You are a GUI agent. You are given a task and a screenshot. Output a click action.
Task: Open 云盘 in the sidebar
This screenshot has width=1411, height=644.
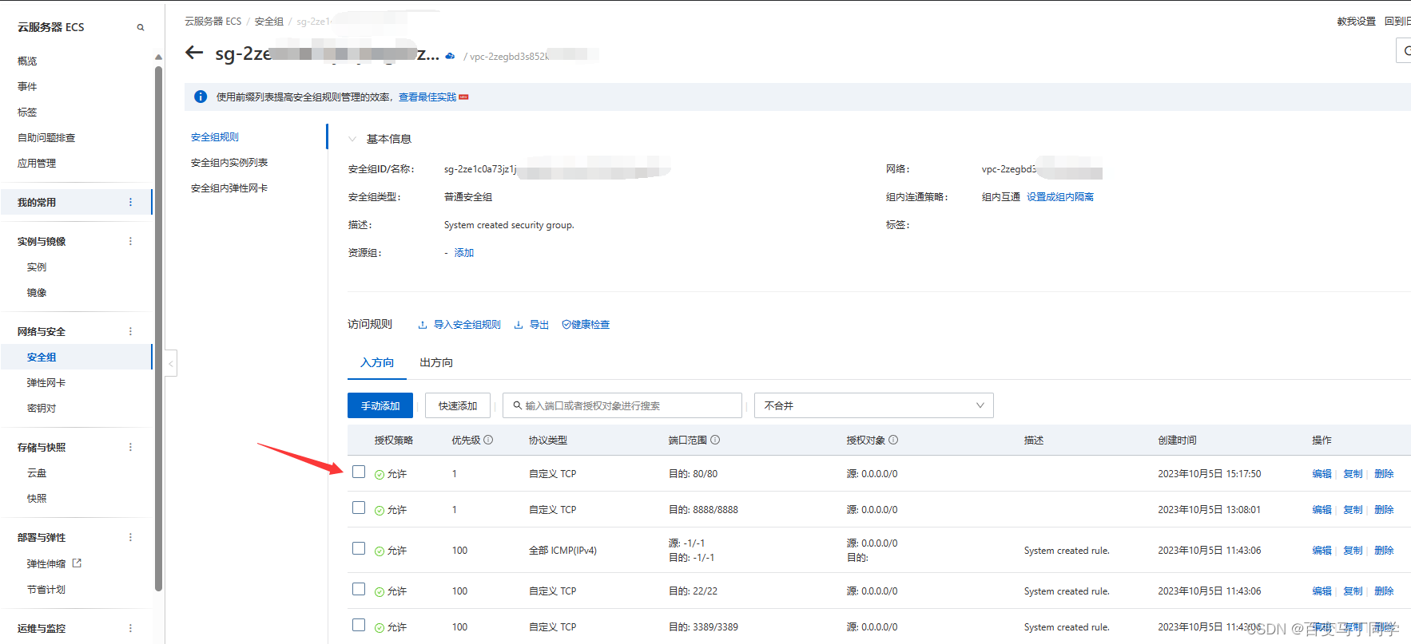pyautogui.click(x=37, y=472)
